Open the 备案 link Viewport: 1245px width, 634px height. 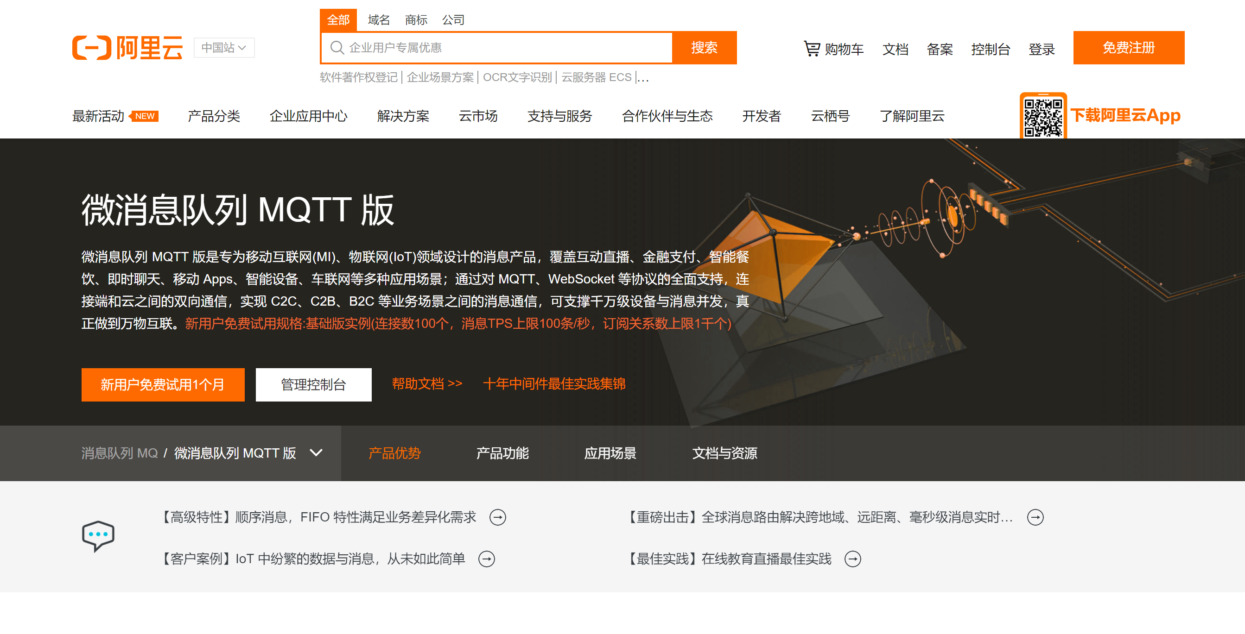click(939, 49)
